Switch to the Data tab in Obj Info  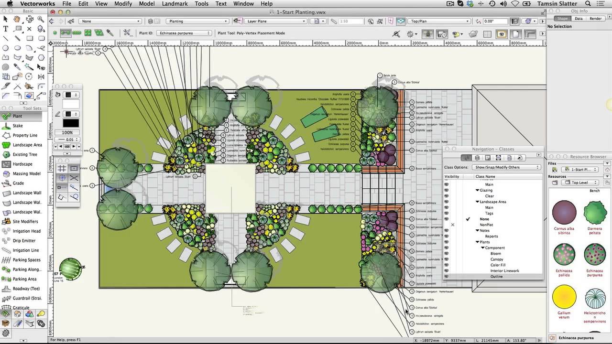[579, 18]
